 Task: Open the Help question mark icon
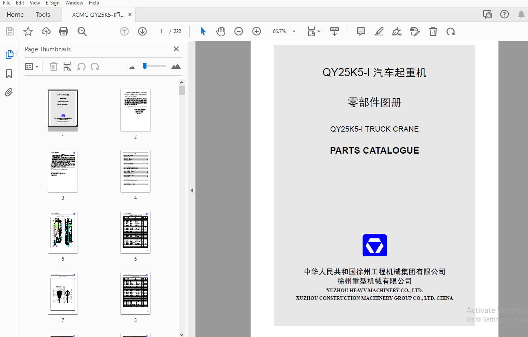click(x=505, y=15)
